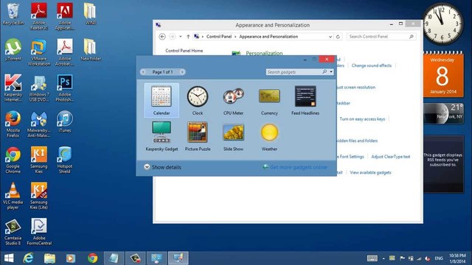This screenshot has width=472, height=265.
Task: Click the Search gadgets input field
Action: pyautogui.click(x=294, y=72)
